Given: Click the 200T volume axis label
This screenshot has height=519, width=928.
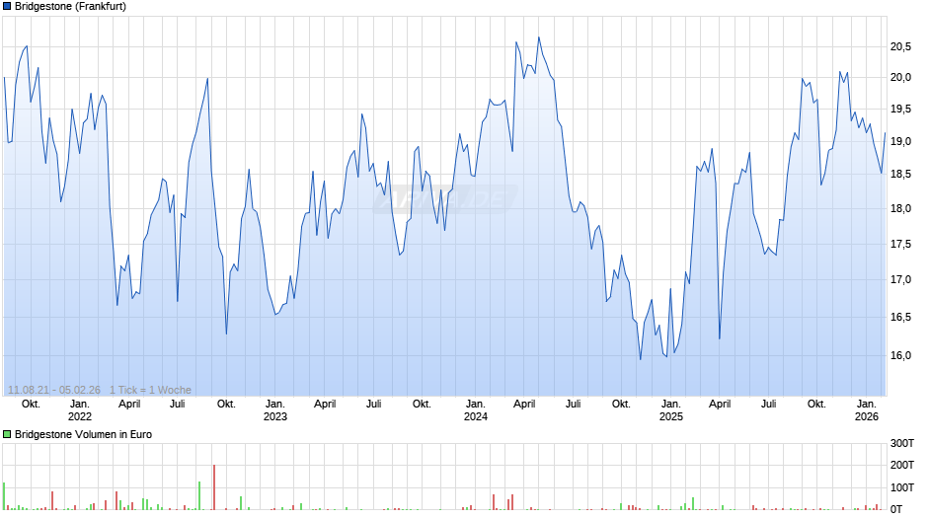Looking at the screenshot, I should point(902,465).
